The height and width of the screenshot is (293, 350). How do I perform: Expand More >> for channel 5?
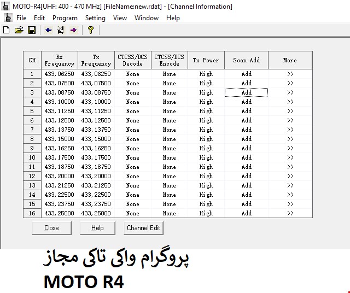pyautogui.click(x=290, y=111)
